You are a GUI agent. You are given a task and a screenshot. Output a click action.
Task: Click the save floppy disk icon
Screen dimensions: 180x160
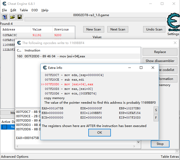[20, 17]
